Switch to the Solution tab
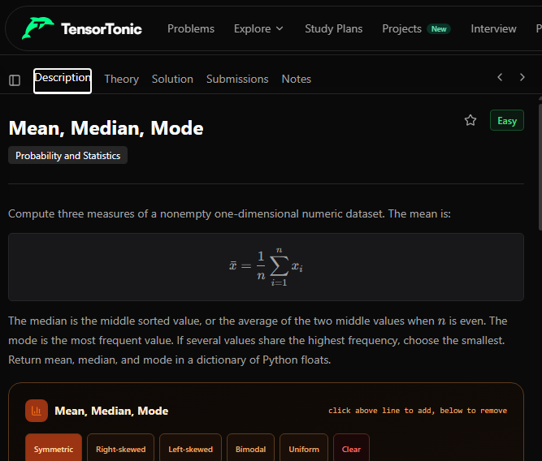Image resolution: width=542 pixels, height=461 pixels. tap(172, 79)
